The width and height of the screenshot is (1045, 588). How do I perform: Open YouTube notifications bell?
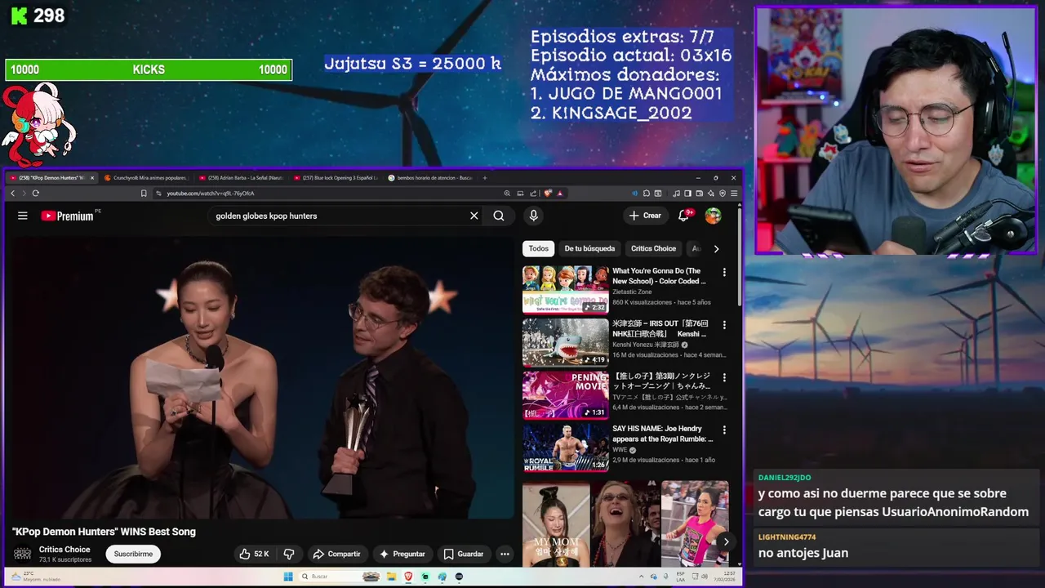[x=683, y=216]
